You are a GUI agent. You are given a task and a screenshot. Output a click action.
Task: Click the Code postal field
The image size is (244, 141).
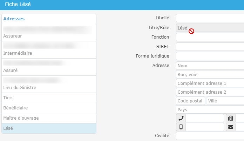point(190,101)
